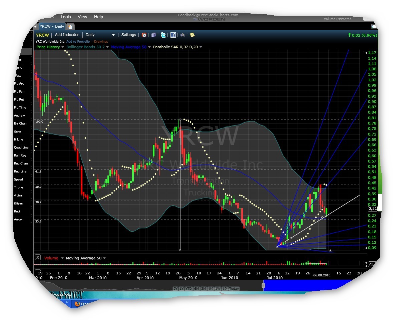
Task: Click the database stack icon in toolbar
Action: pyautogui.click(x=154, y=35)
